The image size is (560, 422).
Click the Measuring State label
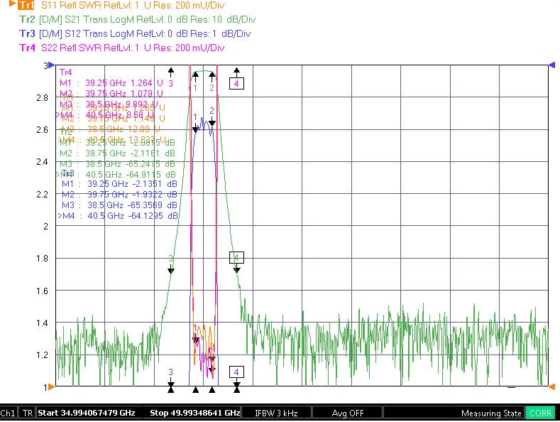coord(491,413)
